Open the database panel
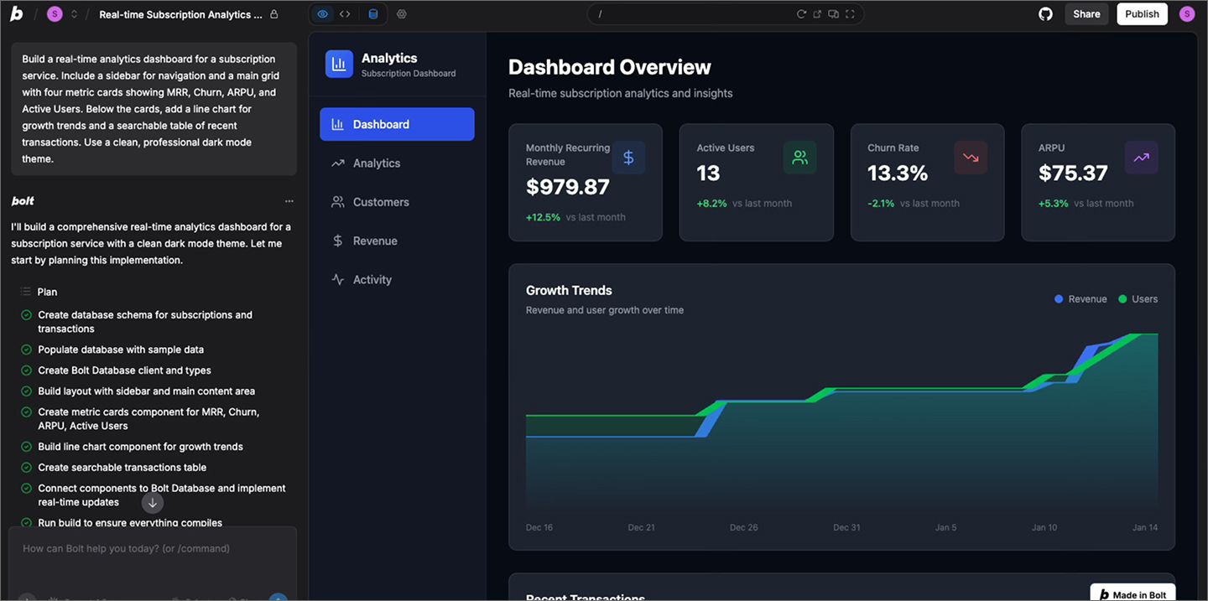 (x=372, y=13)
